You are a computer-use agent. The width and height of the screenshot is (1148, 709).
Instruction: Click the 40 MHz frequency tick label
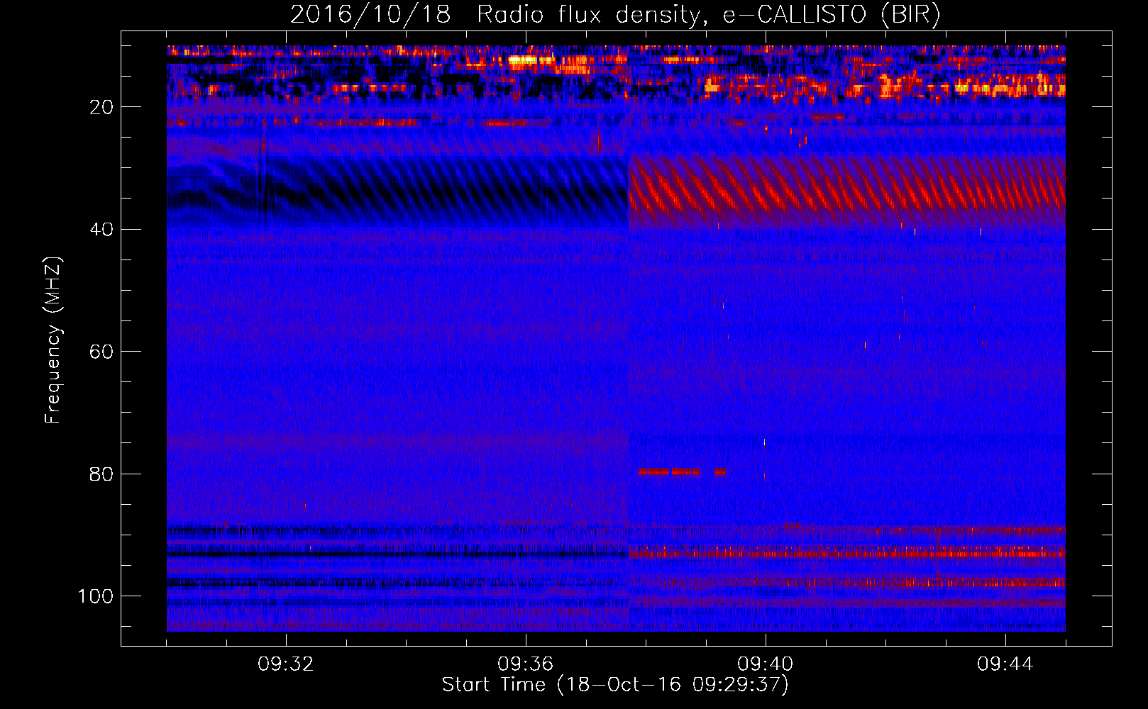101,230
